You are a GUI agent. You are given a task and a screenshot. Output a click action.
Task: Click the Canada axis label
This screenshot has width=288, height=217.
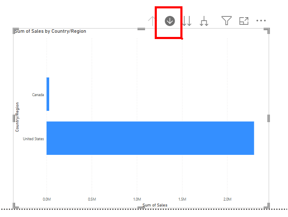tap(38, 95)
